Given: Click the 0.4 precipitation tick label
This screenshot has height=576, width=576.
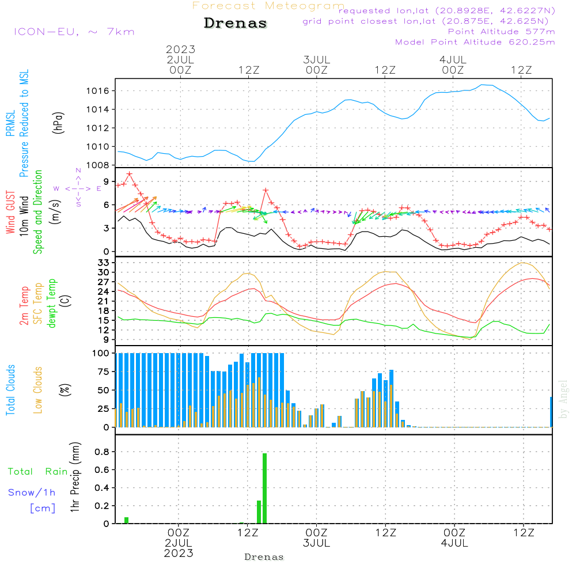Looking at the screenshot, I should (x=102, y=488).
